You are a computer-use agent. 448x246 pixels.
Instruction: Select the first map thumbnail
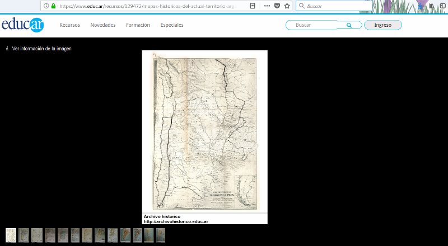tap(11, 235)
